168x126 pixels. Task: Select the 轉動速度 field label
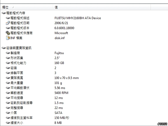click(17, 93)
